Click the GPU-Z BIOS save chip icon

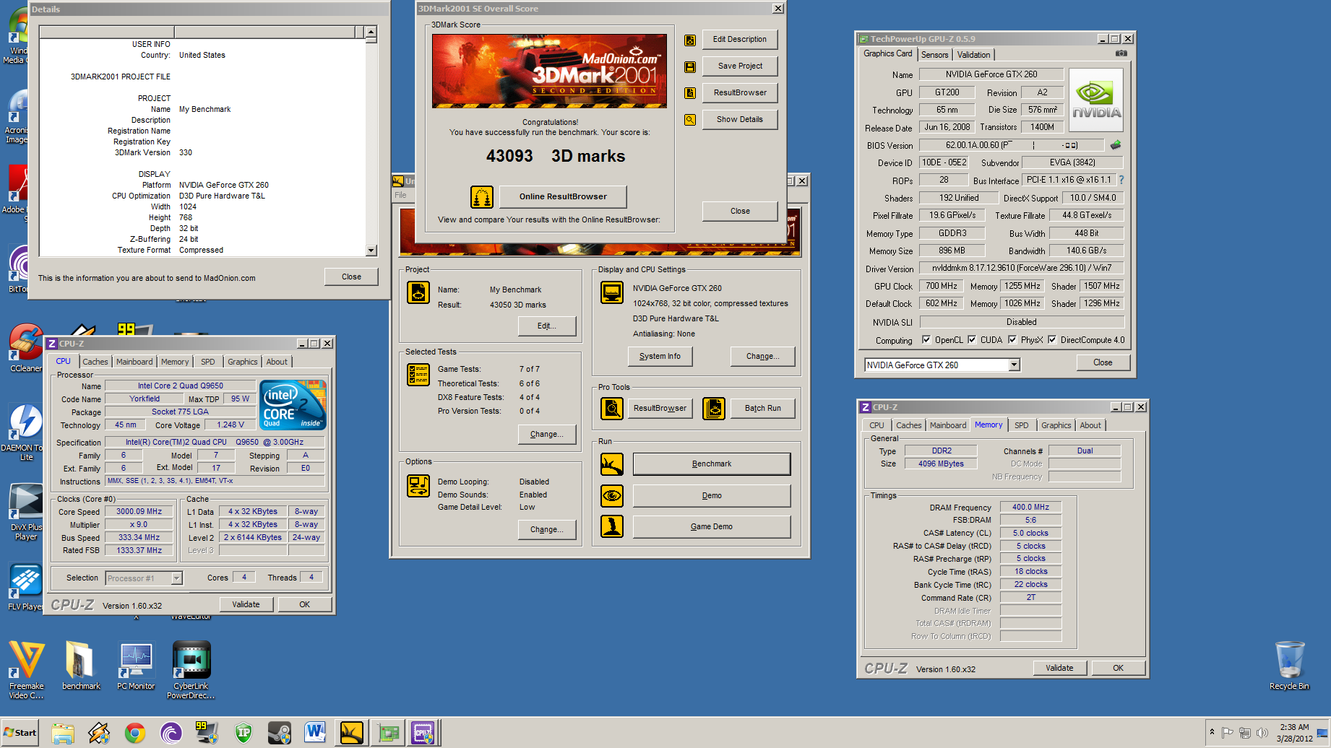[x=1116, y=145]
